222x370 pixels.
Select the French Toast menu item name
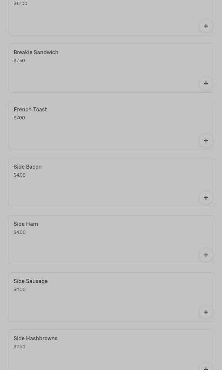(x=30, y=110)
